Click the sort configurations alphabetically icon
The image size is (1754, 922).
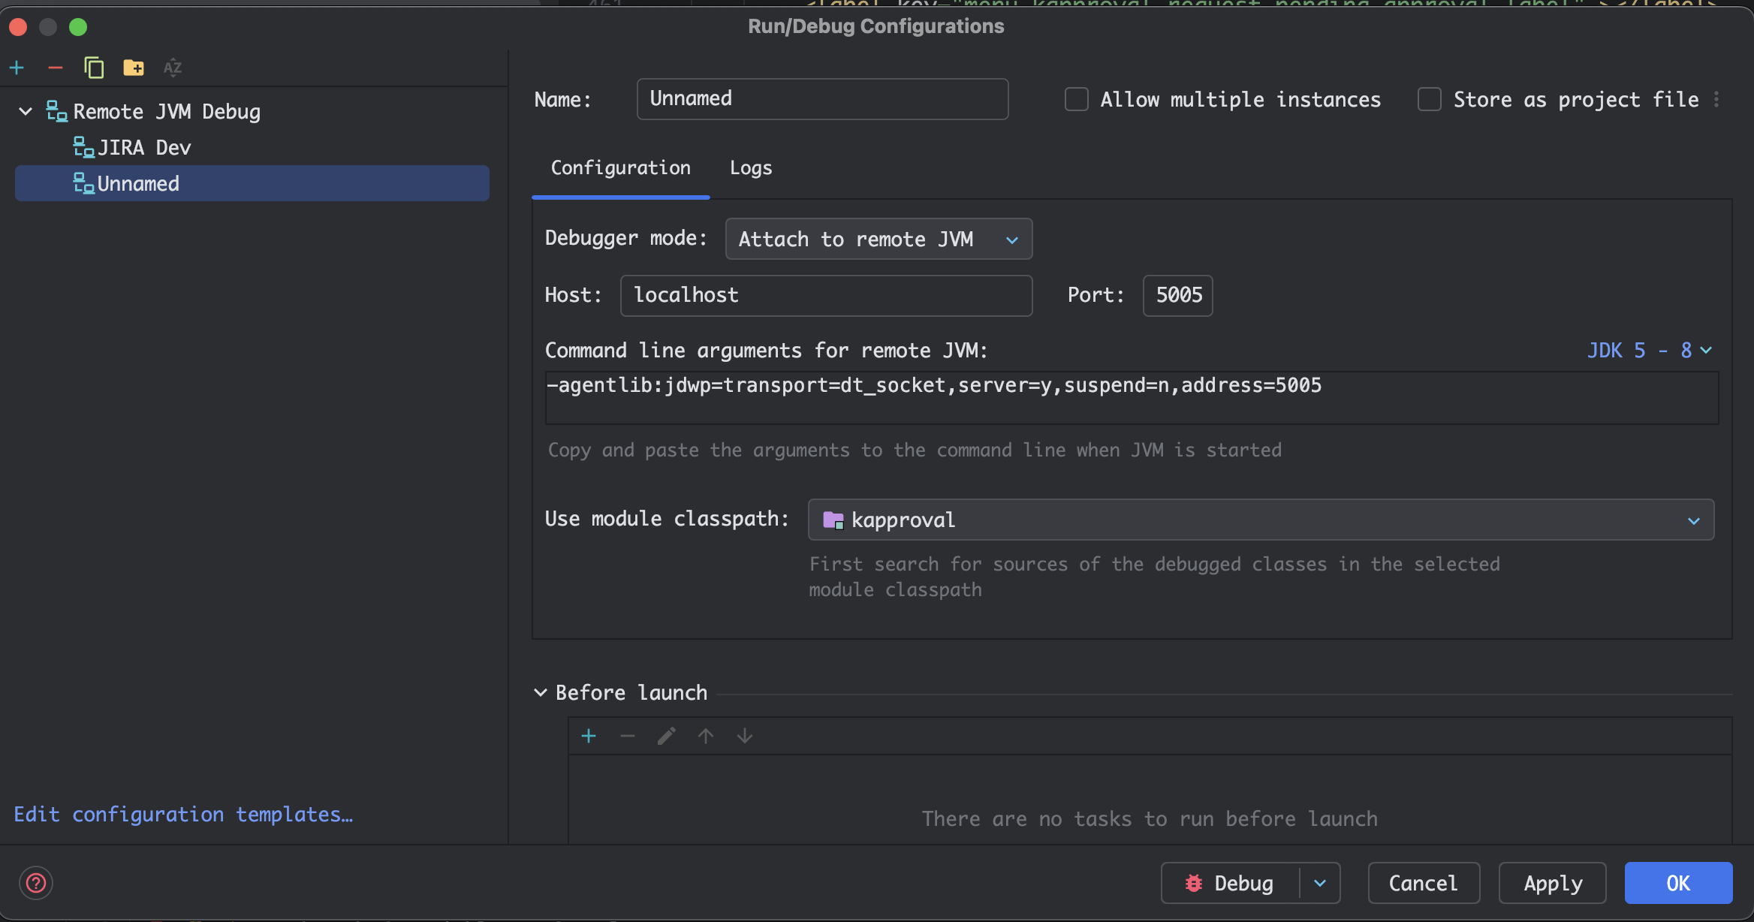(173, 68)
